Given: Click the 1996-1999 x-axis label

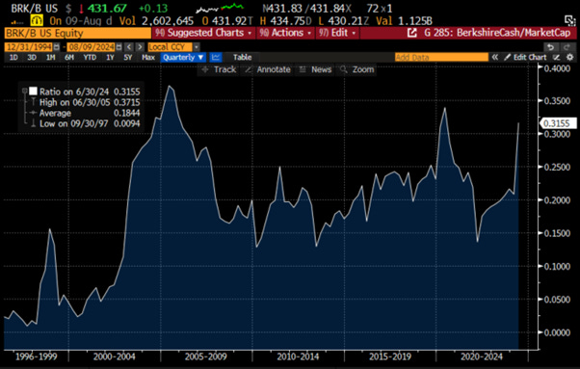Looking at the screenshot, I should [37, 356].
